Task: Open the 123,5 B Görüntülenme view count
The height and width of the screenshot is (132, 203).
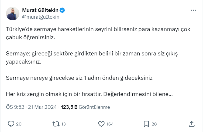Action: pyautogui.click(x=85, y=107)
